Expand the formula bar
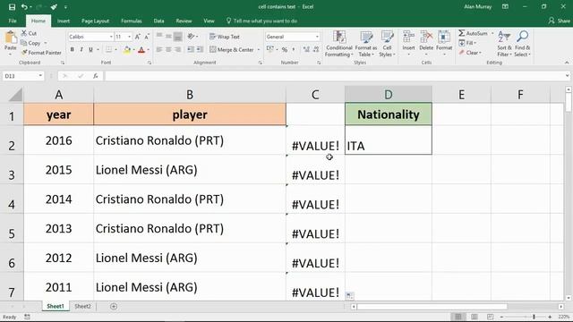This screenshot has height=322, width=573. tap(567, 76)
